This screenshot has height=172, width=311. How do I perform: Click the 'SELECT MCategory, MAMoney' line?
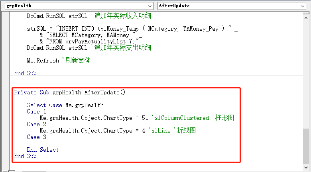[91, 35]
